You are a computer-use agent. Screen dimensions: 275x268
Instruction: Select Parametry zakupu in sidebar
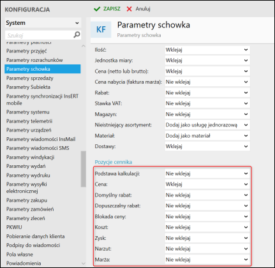point(27,200)
